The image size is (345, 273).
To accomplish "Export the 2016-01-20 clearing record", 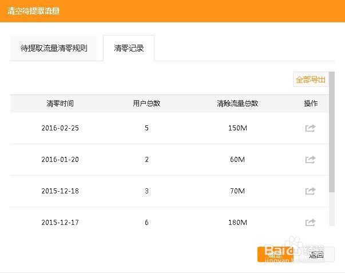I will [x=311, y=160].
